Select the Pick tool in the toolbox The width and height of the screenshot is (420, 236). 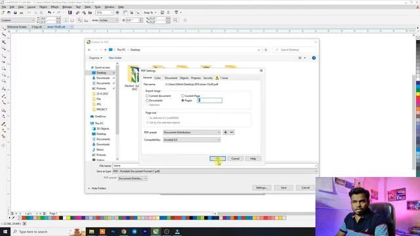coord(3,28)
